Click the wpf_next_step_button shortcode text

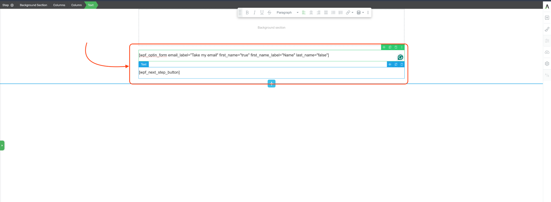(159, 72)
